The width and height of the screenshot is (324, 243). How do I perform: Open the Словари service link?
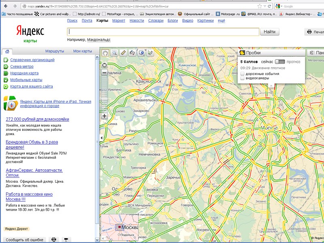pyautogui.click(x=156, y=21)
